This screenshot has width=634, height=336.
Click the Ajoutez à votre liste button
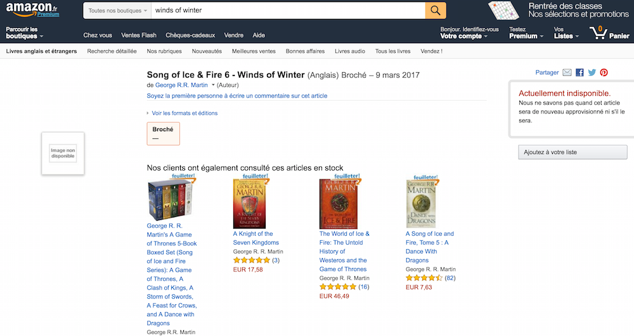click(x=573, y=152)
